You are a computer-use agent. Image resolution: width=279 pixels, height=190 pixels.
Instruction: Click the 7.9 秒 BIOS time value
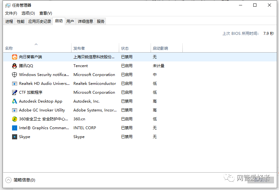click(269, 34)
